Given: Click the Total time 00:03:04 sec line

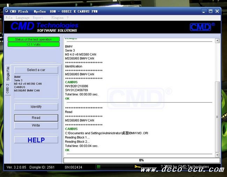Looking at the screenshot, I should point(82,146).
